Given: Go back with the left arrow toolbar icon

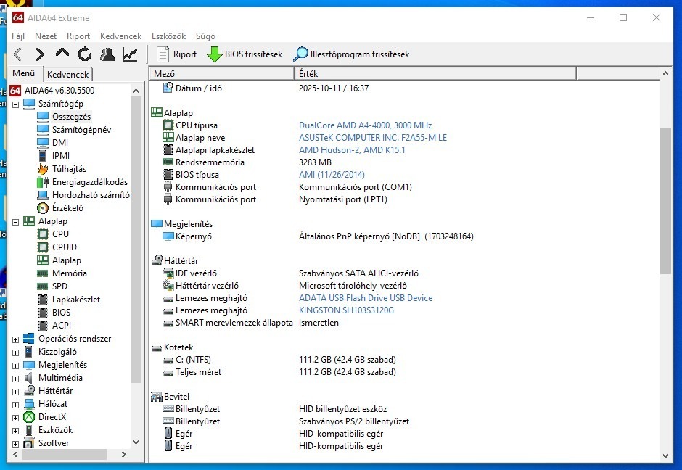Looking at the screenshot, I should point(17,54).
